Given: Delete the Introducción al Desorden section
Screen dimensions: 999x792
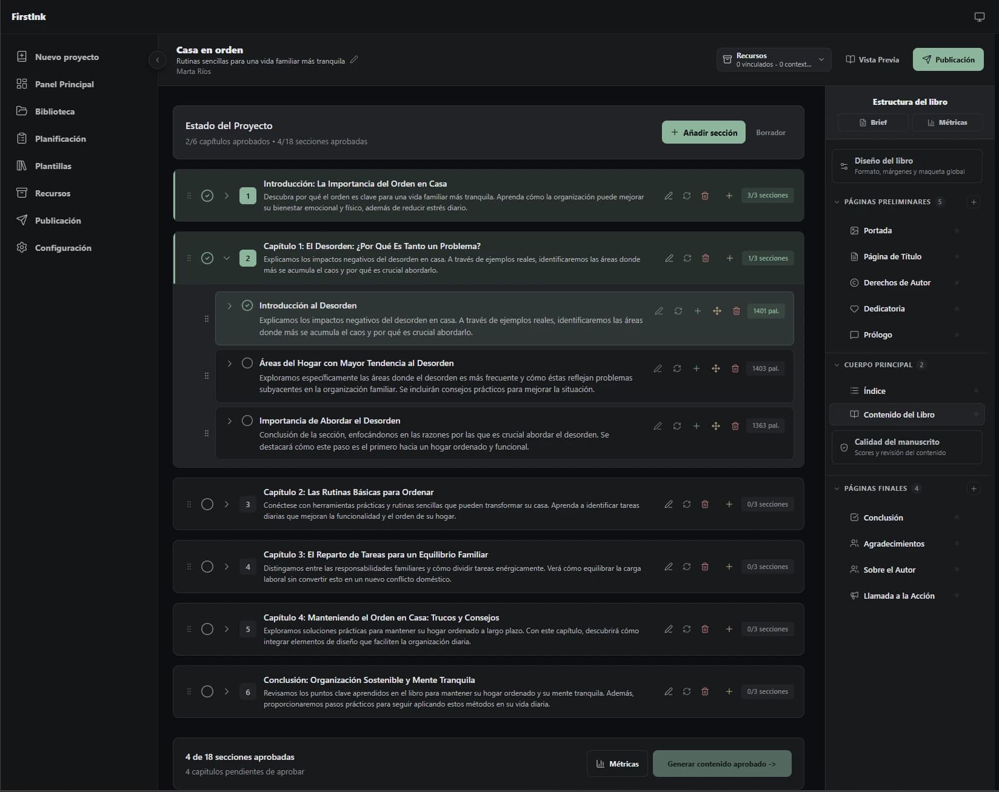Looking at the screenshot, I should point(737,311).
